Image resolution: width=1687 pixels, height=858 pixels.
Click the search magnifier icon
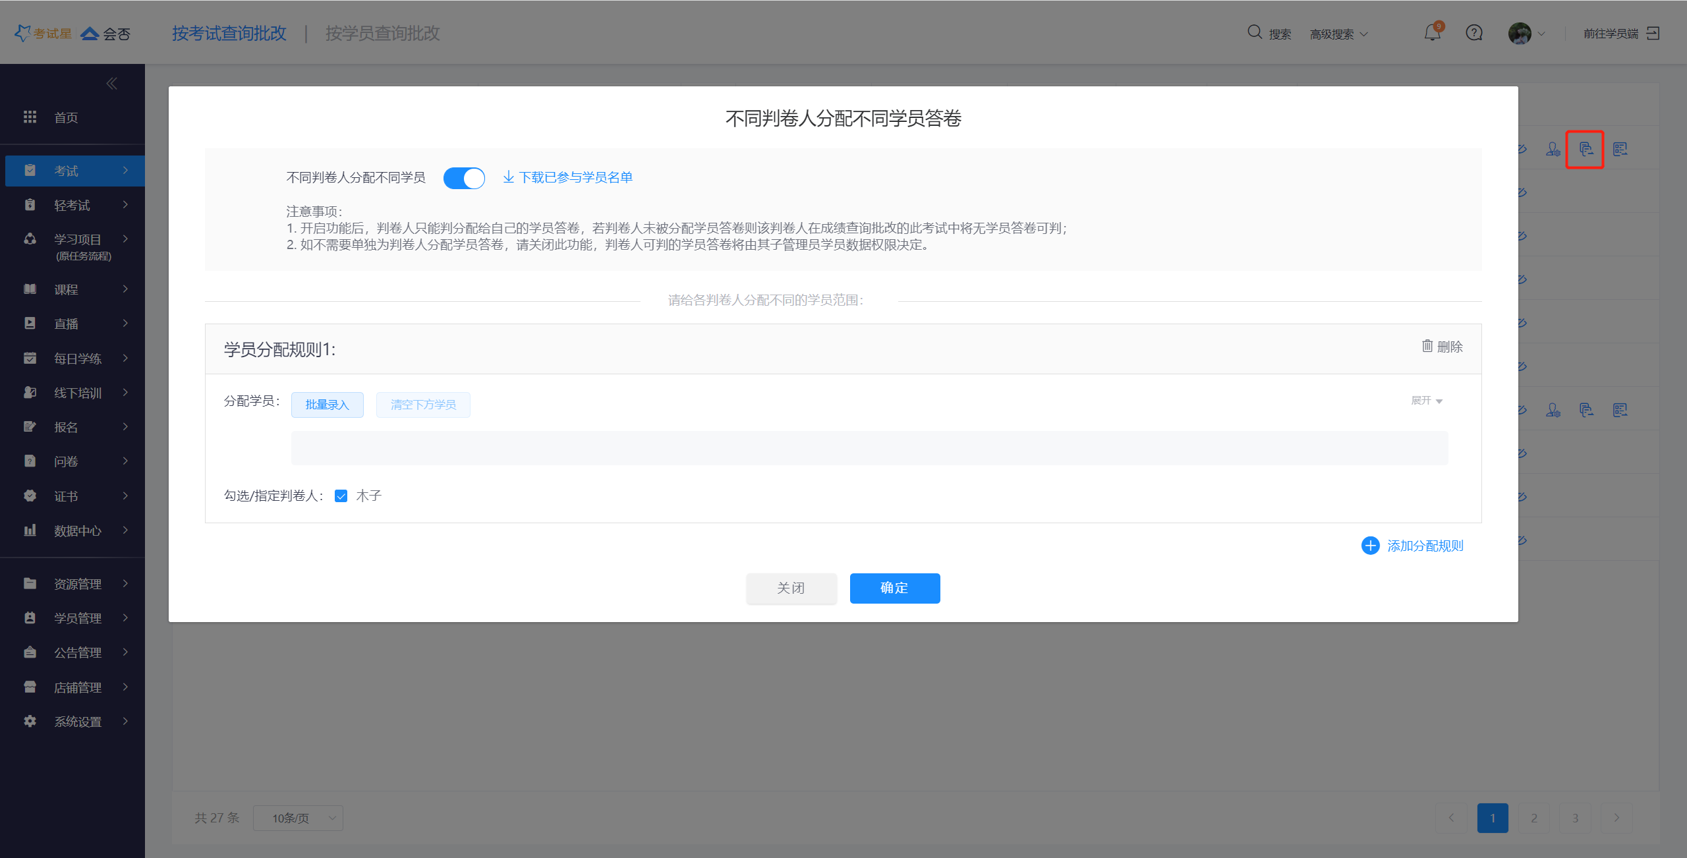pyautogui.click(x=1255, y=32)
